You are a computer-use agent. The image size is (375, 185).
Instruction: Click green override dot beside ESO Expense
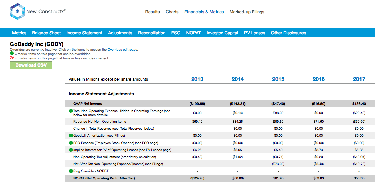click(71, 143)
